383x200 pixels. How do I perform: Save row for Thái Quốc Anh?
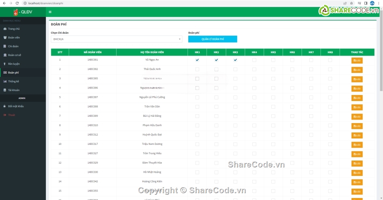coord(357,70)
